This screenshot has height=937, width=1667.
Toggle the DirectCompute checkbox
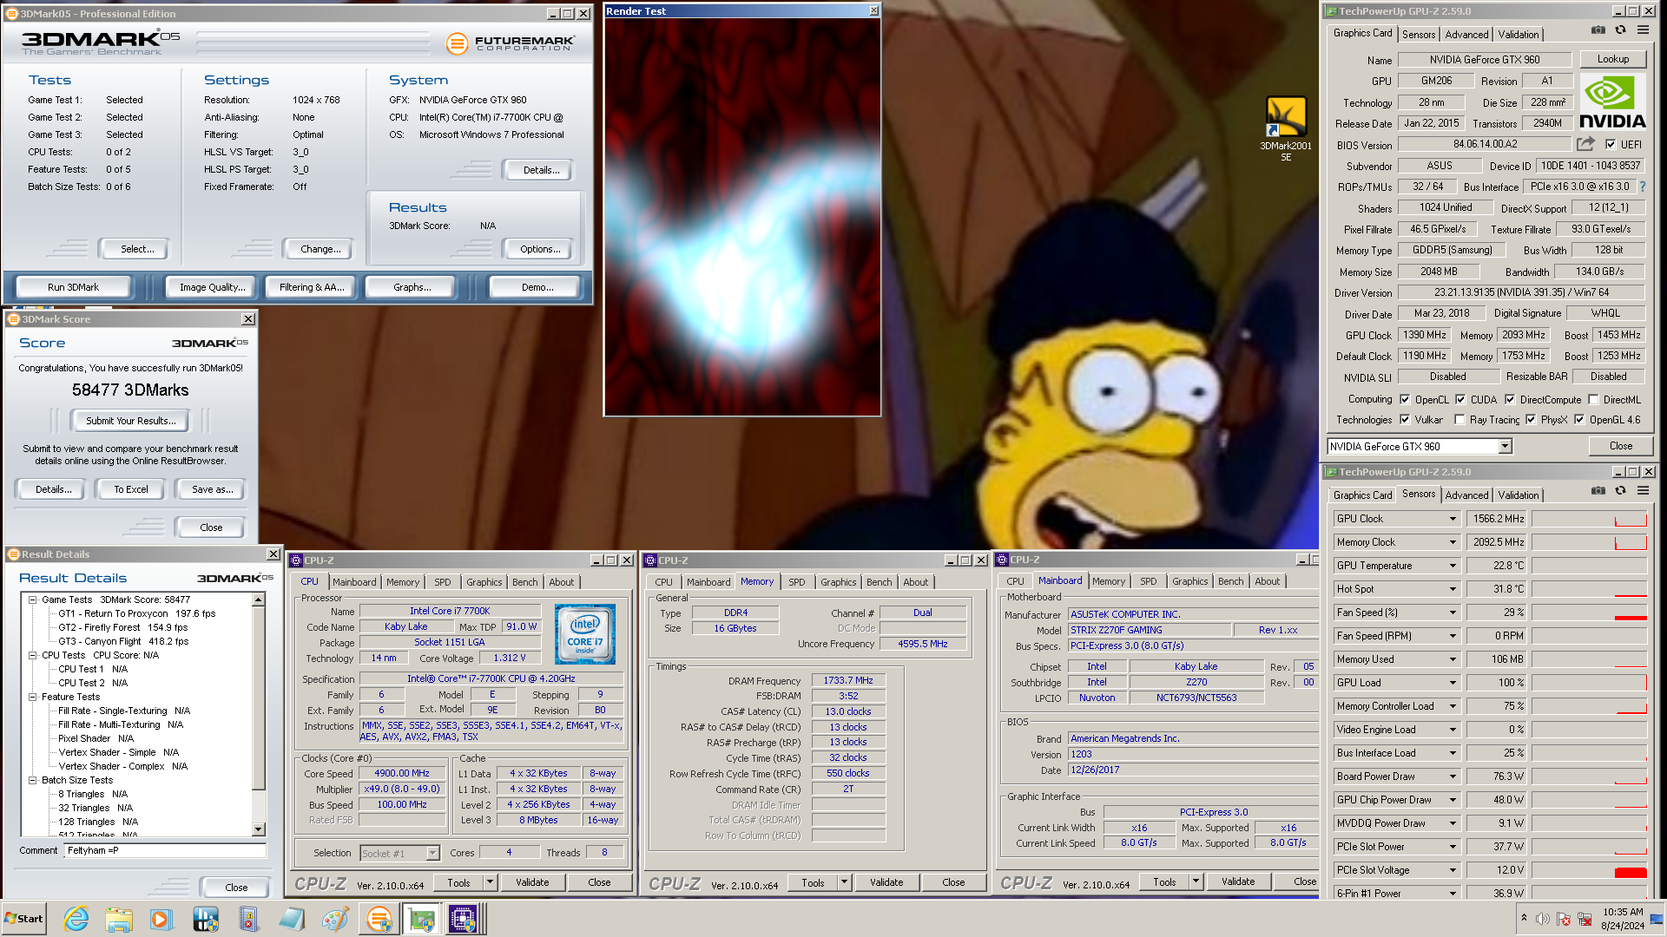click(1510, 400)
